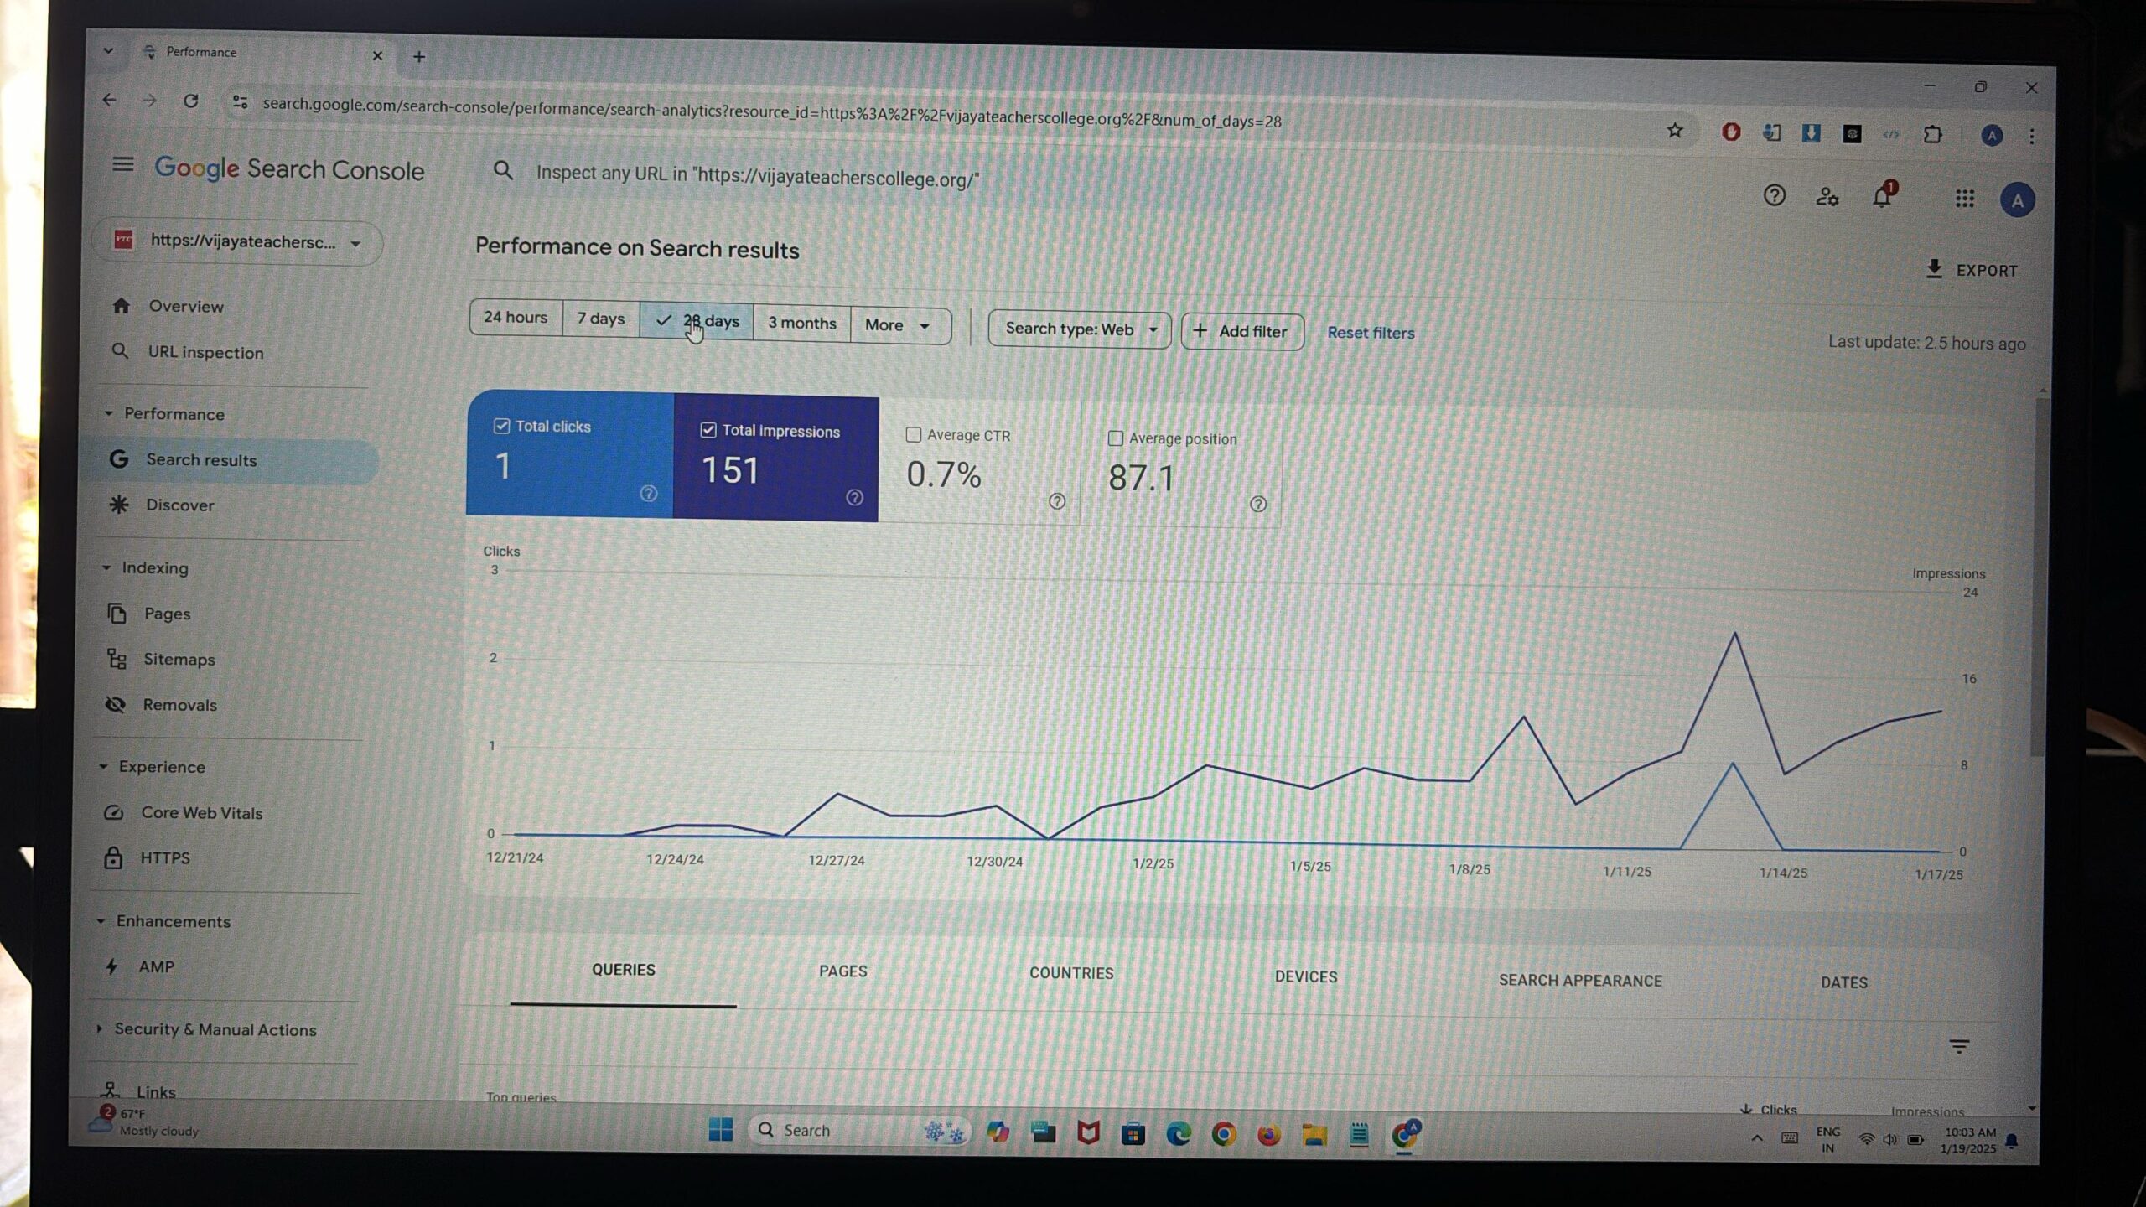Open Windows Start menu

click(x=720, y=1130)
